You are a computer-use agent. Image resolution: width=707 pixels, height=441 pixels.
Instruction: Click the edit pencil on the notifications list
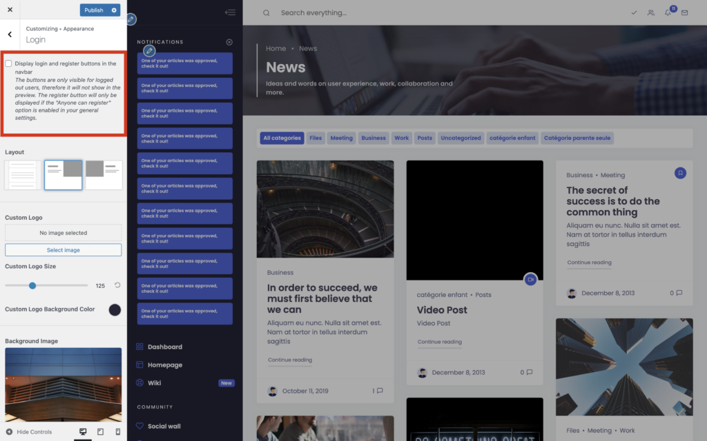tap(149, 51)
